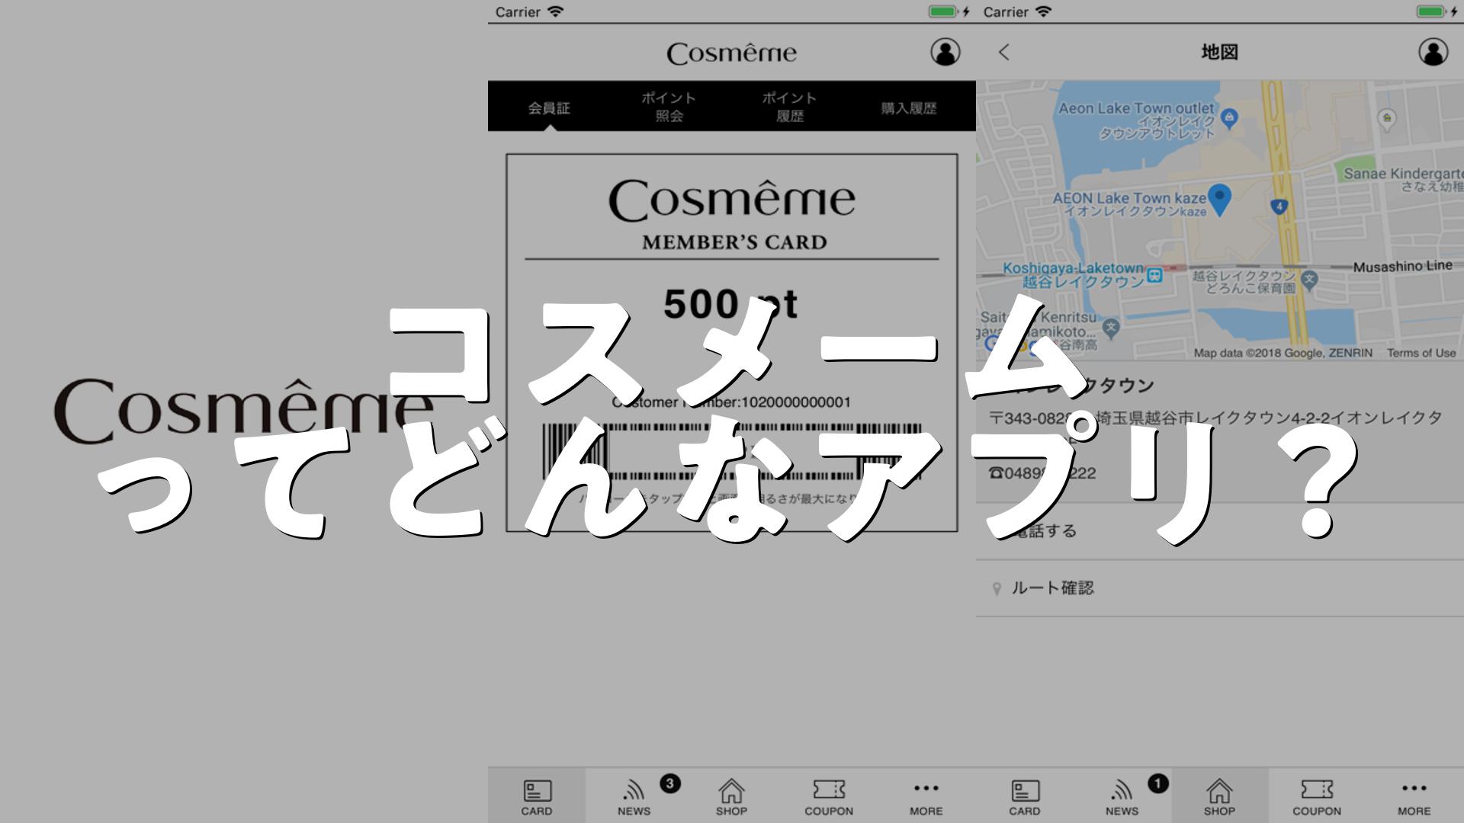Viewport: 1464px width, 823px height.
Task: Tap 電話する call row
Action: pyautogui.click(x=1220, y=530)
